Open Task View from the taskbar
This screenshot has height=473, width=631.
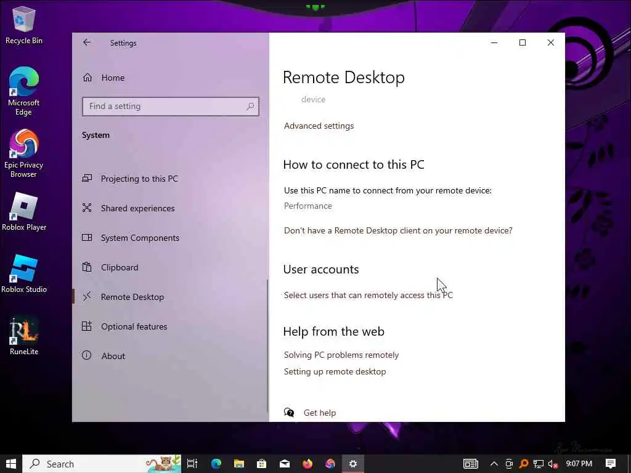click(192, 464)
